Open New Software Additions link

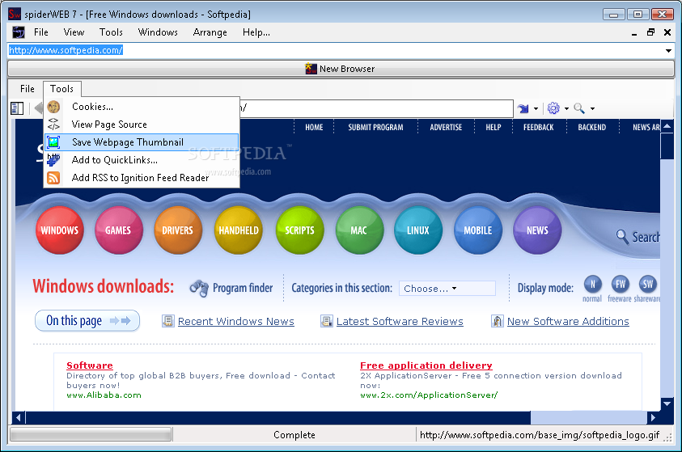coord(568,321)
